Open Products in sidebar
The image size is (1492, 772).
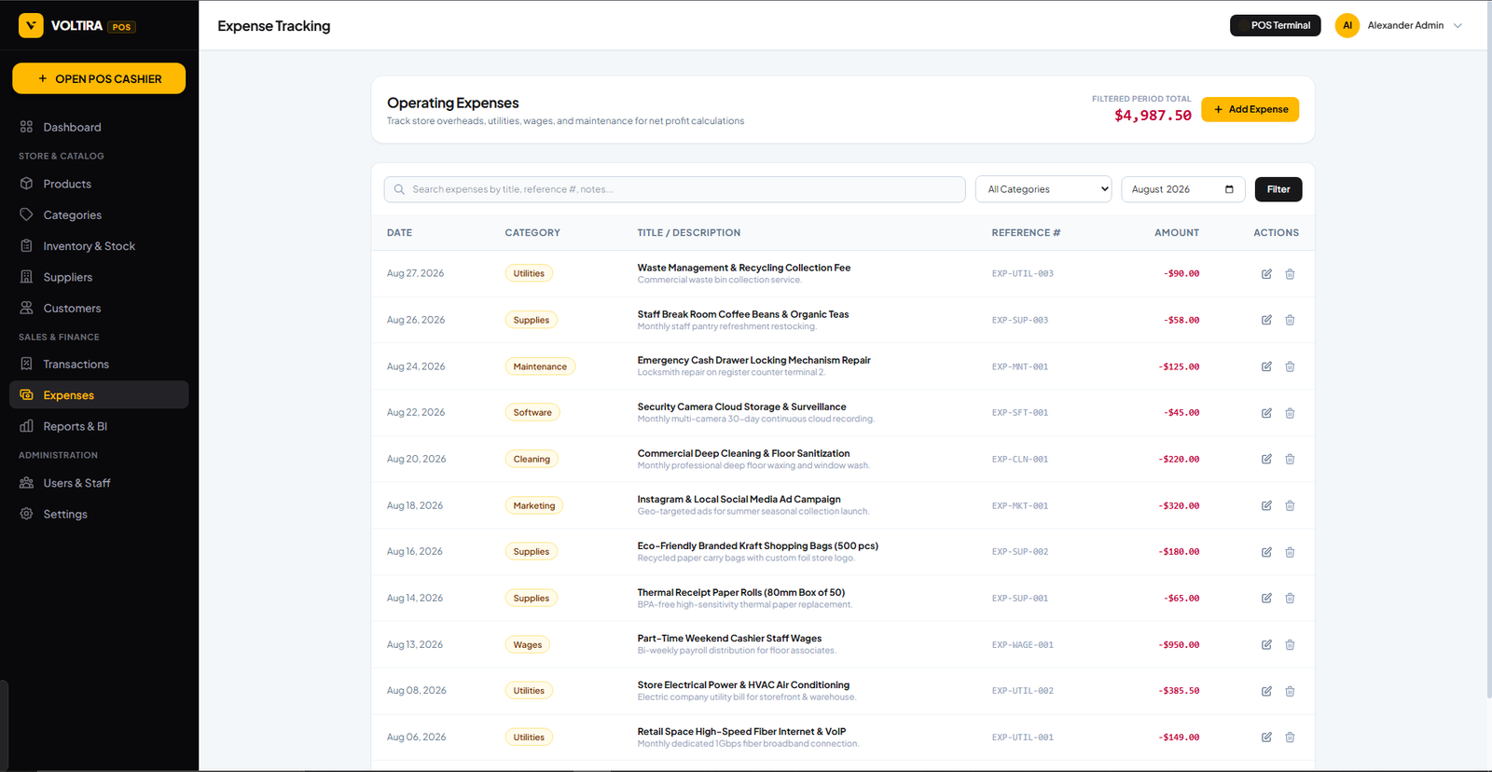click(99, 184)
